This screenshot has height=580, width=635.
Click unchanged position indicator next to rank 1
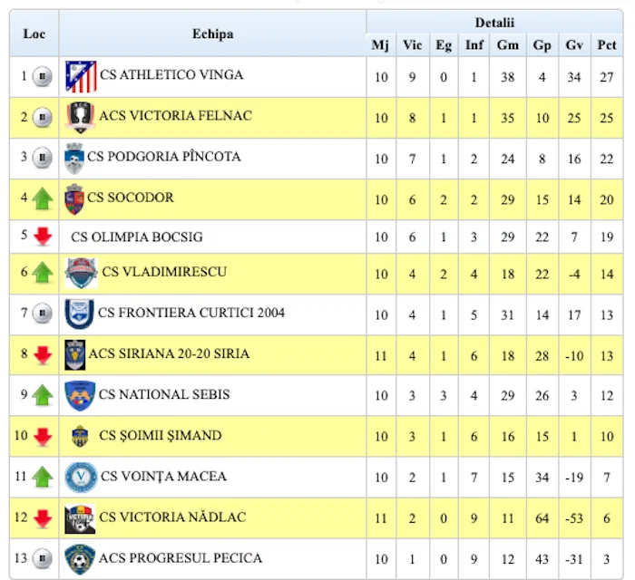coord(42,77)
